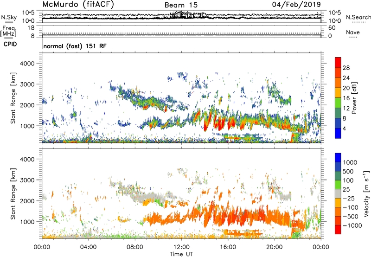This screenshot has width=371, height=257.
Task: Click the "20:00" time axis label
Action: point(275,247)
